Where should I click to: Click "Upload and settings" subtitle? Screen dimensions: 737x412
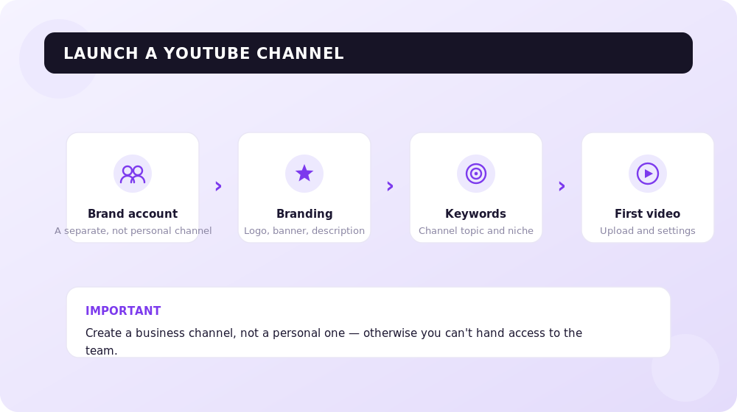click(648, 231)
